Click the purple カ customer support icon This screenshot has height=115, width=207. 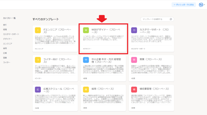(134, 30)
